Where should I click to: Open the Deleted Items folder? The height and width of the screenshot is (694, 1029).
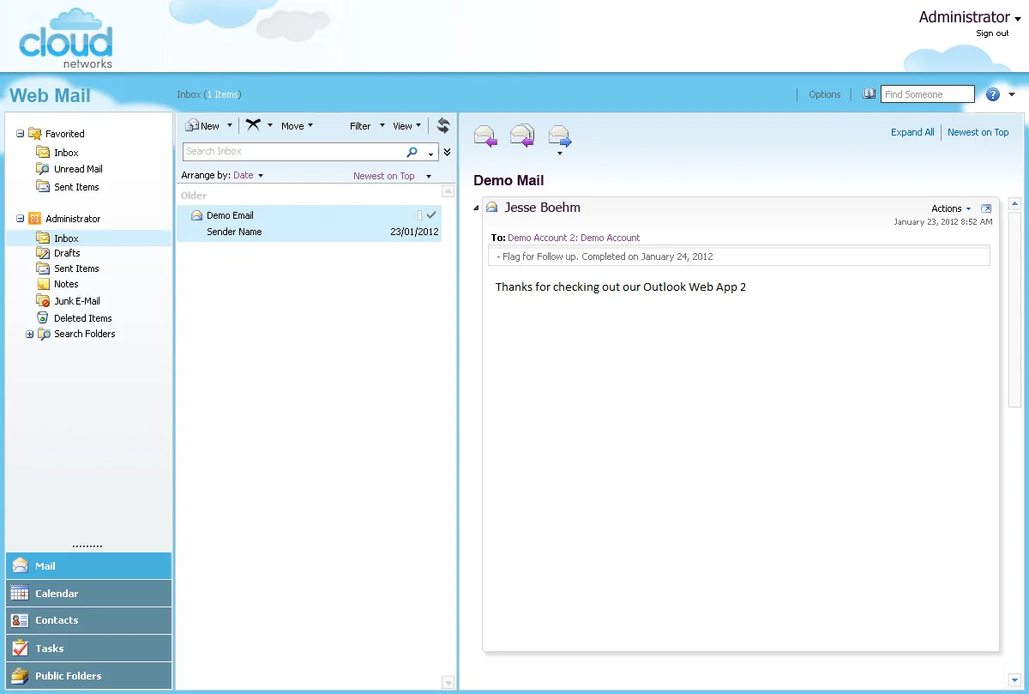[x=83, y=318]
